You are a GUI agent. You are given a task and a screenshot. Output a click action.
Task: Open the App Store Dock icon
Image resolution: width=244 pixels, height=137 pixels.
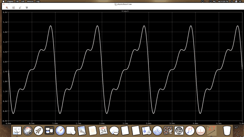(157, 131)
